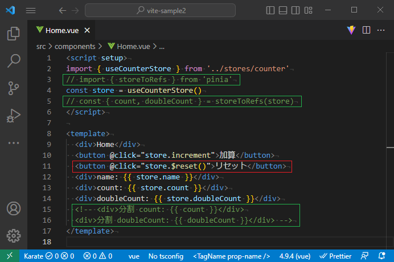Select the components breadcrumb
This screenshot has height=262, width=394.
[x=75, y=47]
